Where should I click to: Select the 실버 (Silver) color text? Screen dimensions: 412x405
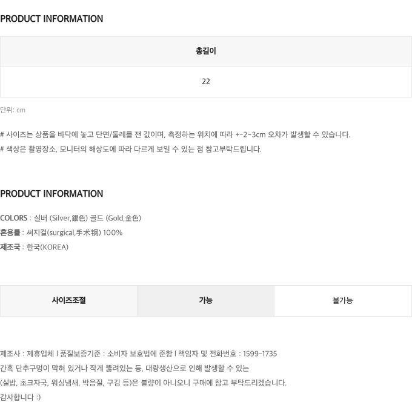point(61,218)
